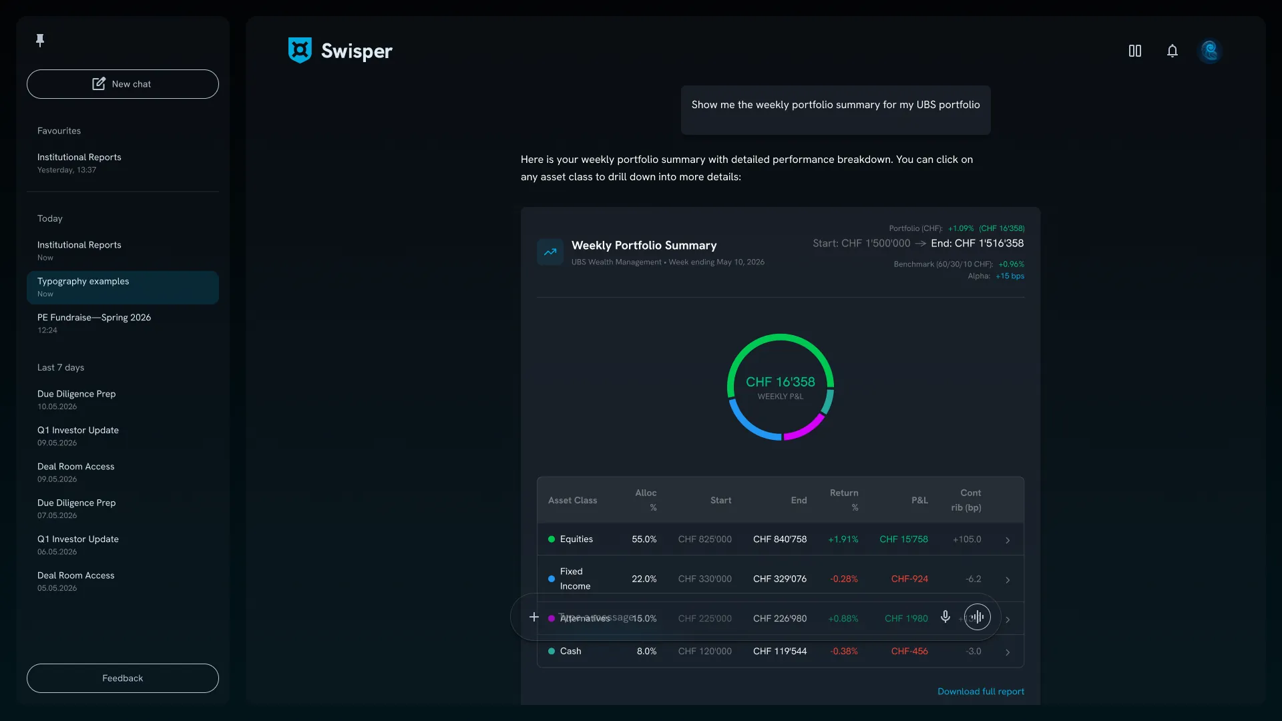Click the Alloc % column header
1282x721 pixels.
click(x=646, y=500)
